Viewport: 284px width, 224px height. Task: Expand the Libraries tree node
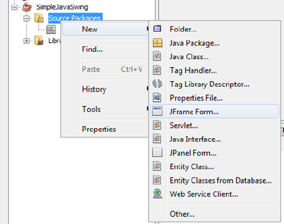27,41
